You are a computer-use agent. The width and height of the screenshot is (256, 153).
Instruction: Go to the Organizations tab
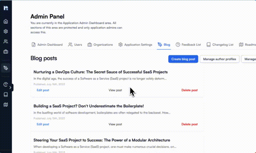click(100, 45)
